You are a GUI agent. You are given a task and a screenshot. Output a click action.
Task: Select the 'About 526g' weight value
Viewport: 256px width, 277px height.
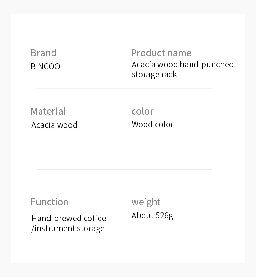click(x=152, y=216)
